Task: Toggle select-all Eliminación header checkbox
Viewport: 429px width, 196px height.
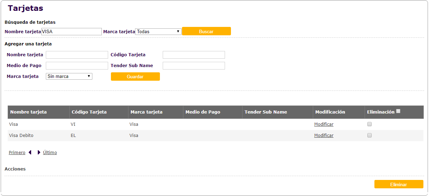Action: (x=398, y=111)
